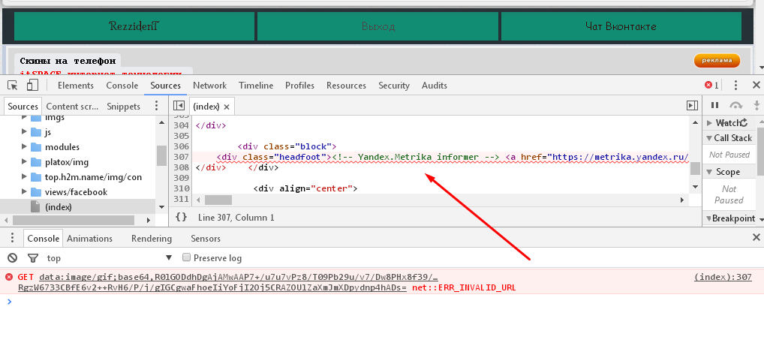The width and height of the screenshot is (764, 352).
Task: Switch to the Console panel tab
Action: click(x=122, y=86)
